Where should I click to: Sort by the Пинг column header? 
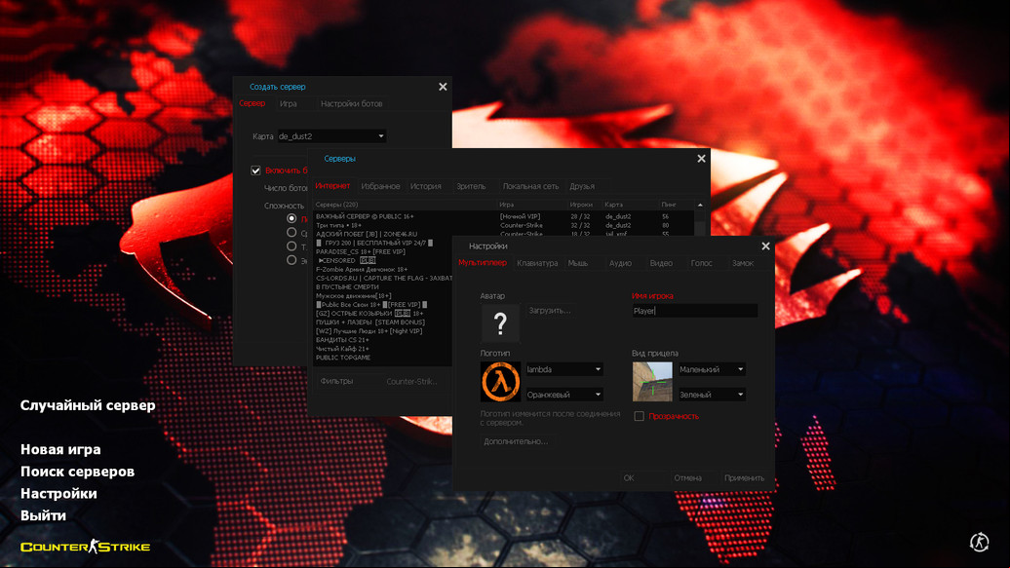pos(677,205)
